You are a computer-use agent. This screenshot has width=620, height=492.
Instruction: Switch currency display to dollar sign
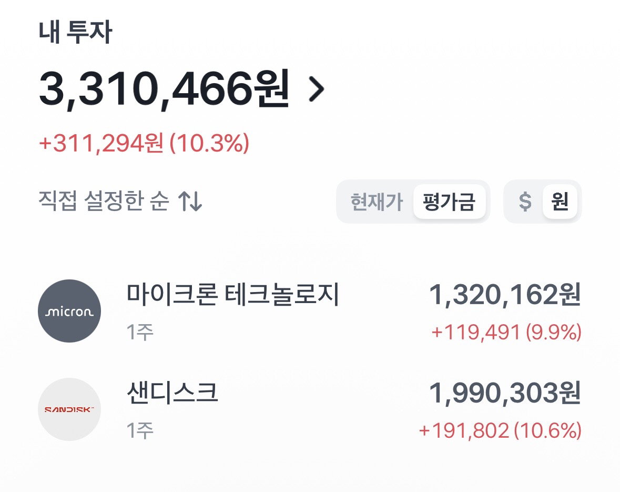pyautogui.click(x=525, y=202)
